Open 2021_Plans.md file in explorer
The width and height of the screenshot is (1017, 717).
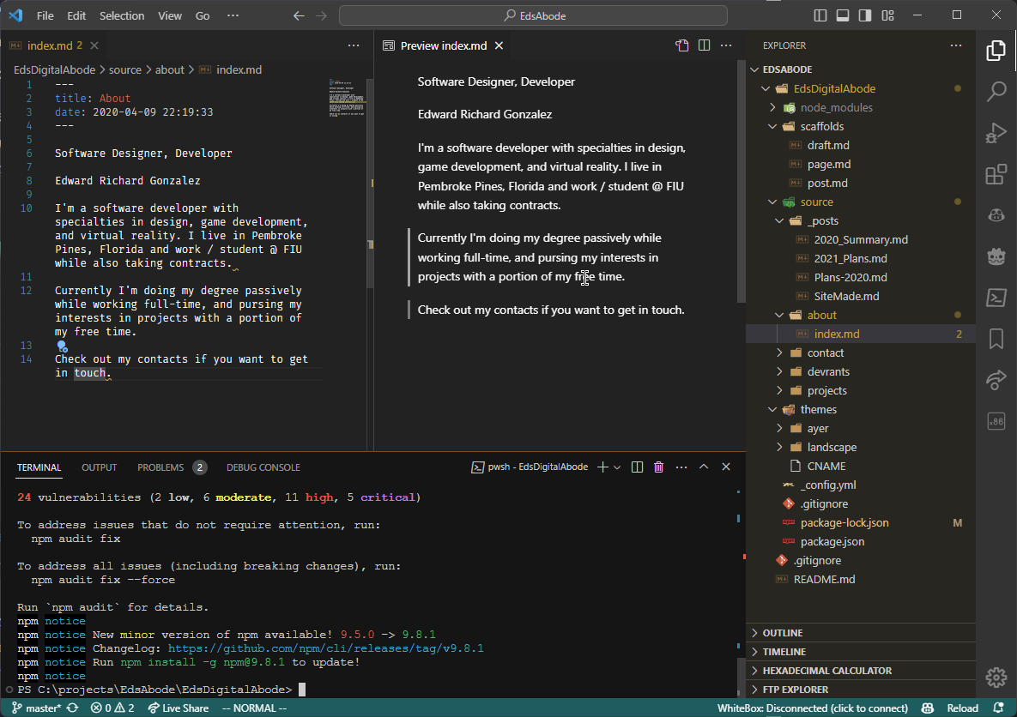click(x=851, y=258)
